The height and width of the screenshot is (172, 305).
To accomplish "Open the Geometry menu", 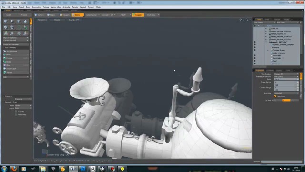I will coord(36,7).
